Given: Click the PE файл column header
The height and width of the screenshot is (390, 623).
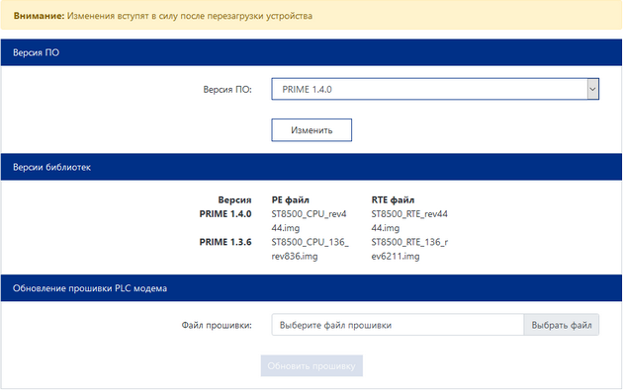Looking at the screenshot, I should 291,200.
